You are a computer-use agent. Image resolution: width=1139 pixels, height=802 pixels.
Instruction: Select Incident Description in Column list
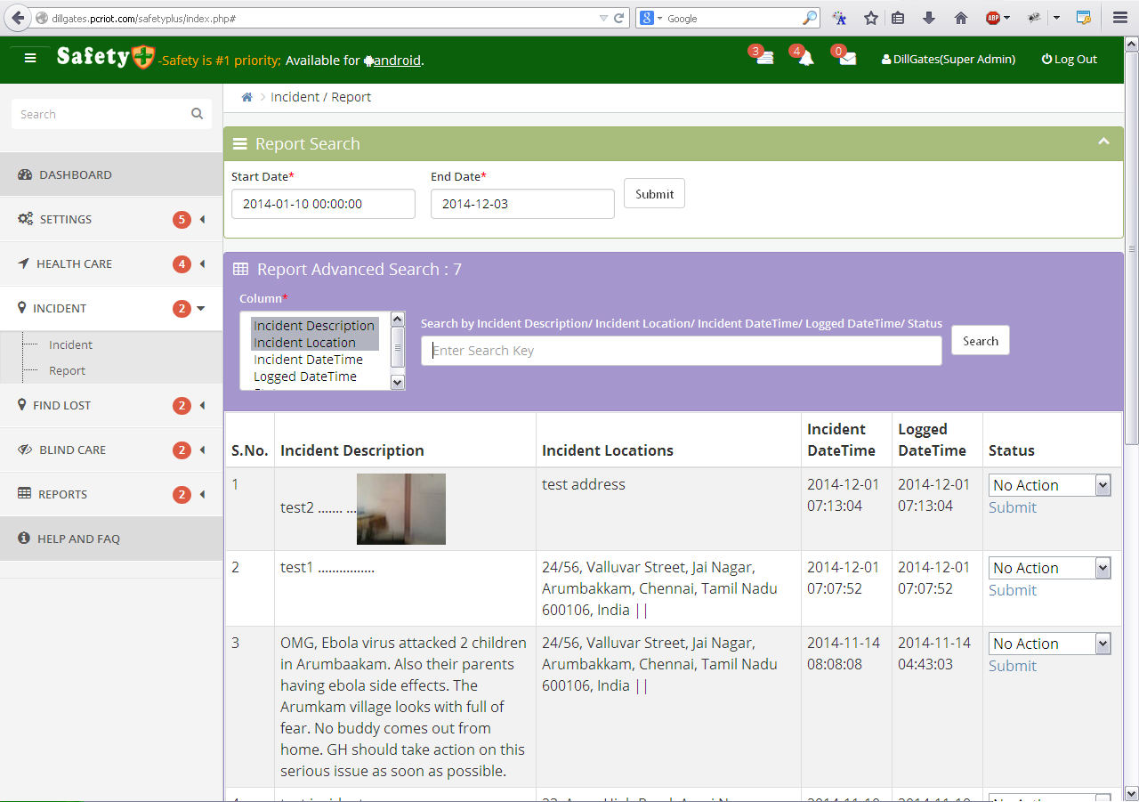(x=314, y=326)
